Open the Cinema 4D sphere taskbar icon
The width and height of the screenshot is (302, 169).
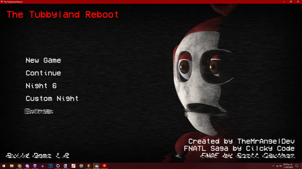point(58,166)
